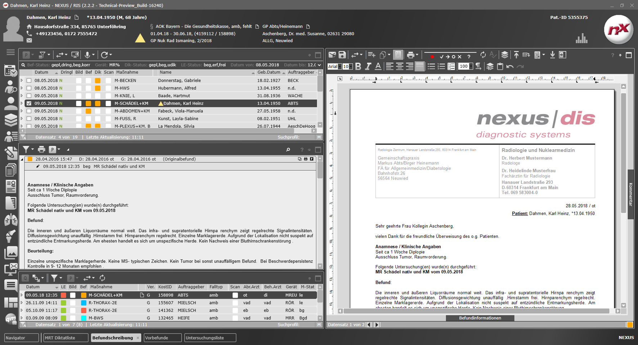The height and width of the screenshot is (345, 638).
Task: Undo last edit in report editor
Action: point(510,67)
